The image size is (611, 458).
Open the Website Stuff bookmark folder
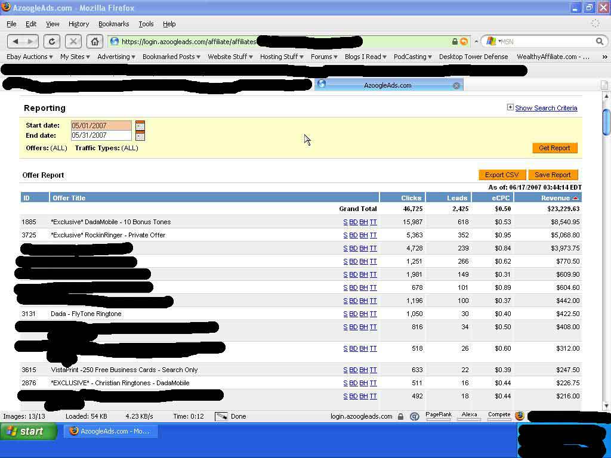pos(230,57)
